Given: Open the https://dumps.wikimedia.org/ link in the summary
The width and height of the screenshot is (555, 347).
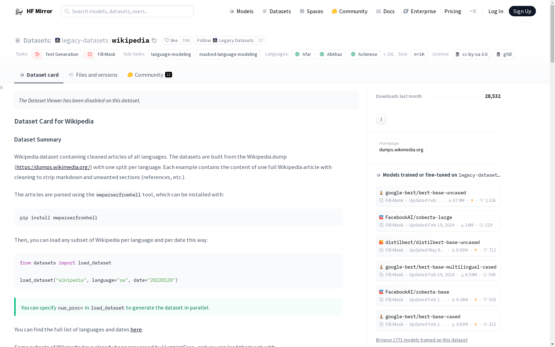Looking at the screenshot, I should tap(53, 167).
